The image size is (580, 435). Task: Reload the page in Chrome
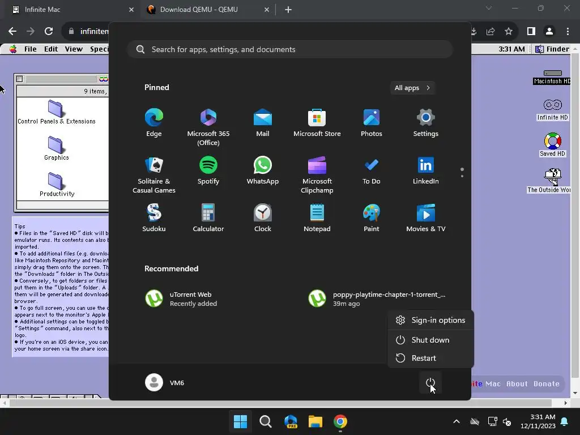pos(49,32)
